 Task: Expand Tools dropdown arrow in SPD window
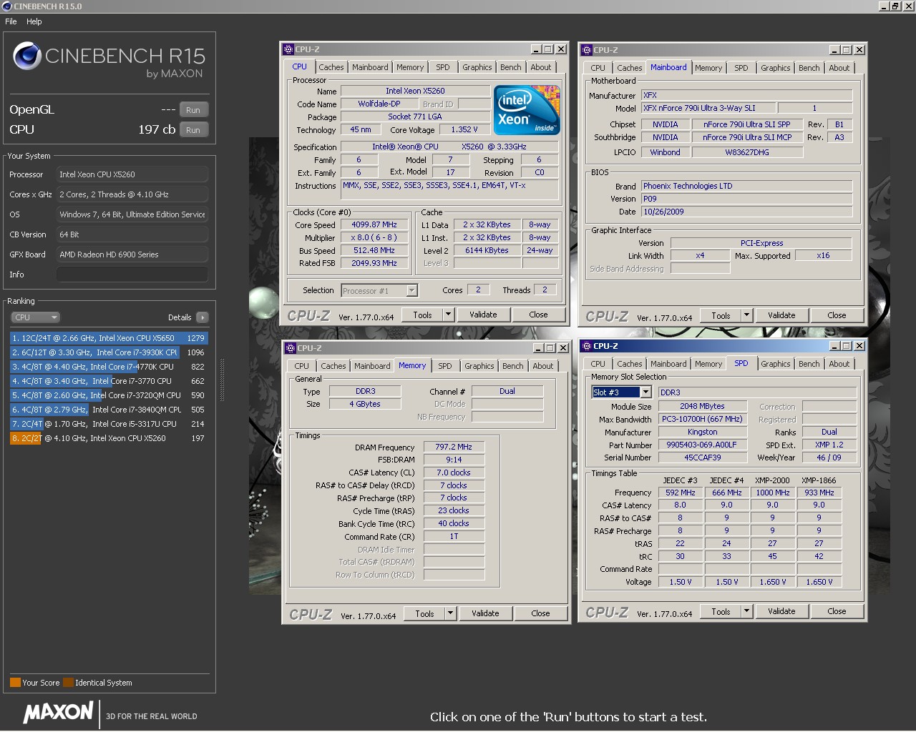click(x=746, y=611)
